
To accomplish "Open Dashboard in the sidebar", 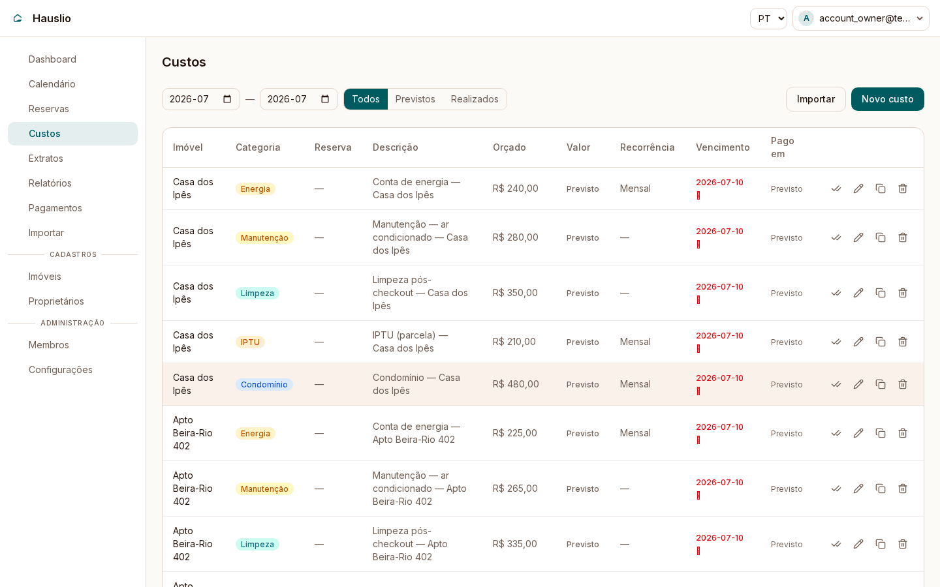I will point(72,59).
